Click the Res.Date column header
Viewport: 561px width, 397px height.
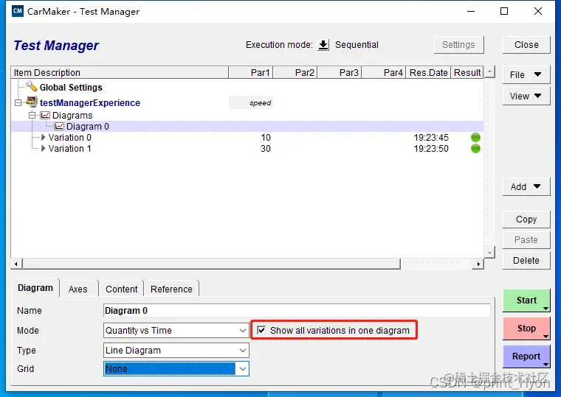429,72
